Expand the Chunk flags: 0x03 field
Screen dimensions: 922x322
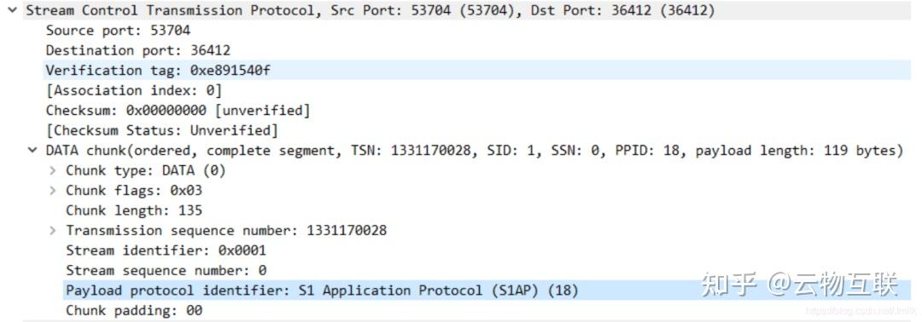(53, 191)
